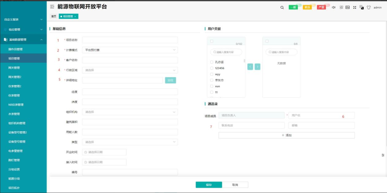The image size is (387, 193).
Task: Click the 经度 input field
Action: coord(130,92)
